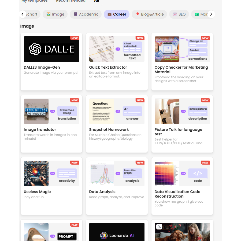Filter templates by Blog&Article category
Image resolution: width=241 pixels, height=241 pixels.
[149, 14]
